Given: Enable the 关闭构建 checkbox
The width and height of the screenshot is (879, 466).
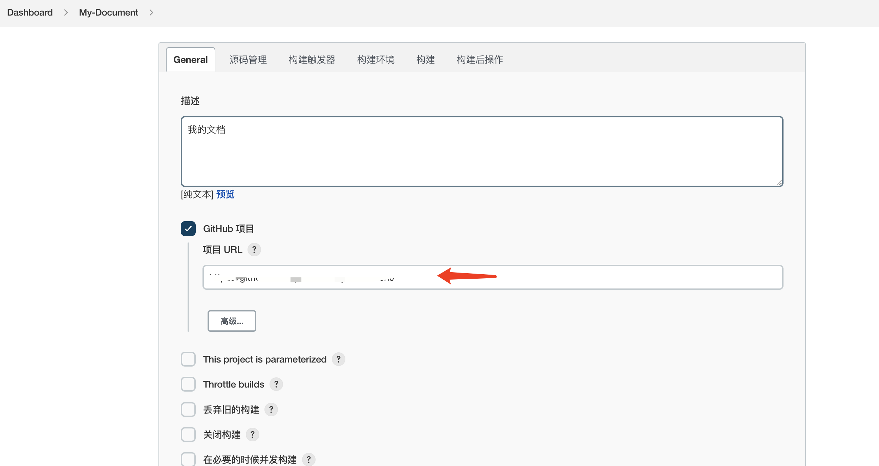Looking at the screenshot, I should pyautogui.click(x=188, y=435).
